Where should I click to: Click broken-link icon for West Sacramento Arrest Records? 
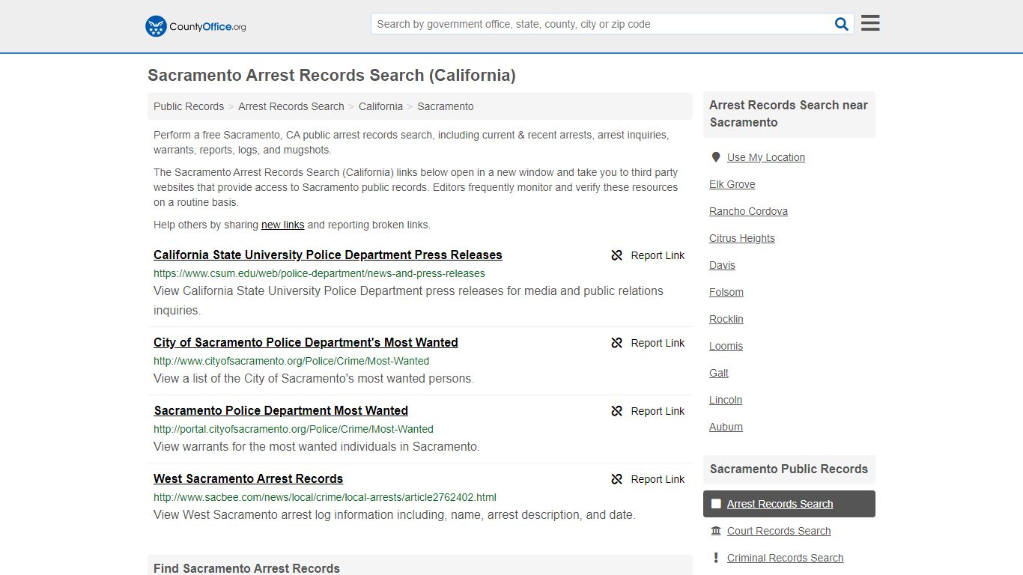pyautogui.click(x=617, y=479)
